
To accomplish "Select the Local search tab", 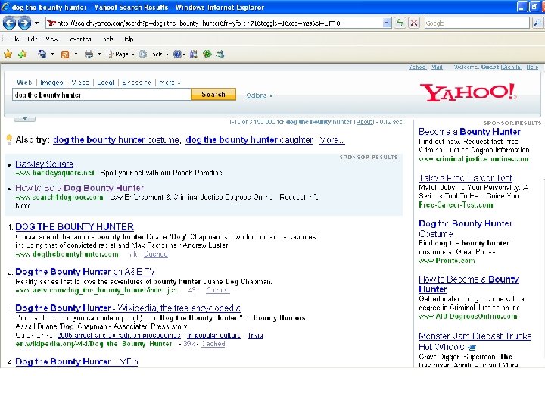I will pos(105,83).
